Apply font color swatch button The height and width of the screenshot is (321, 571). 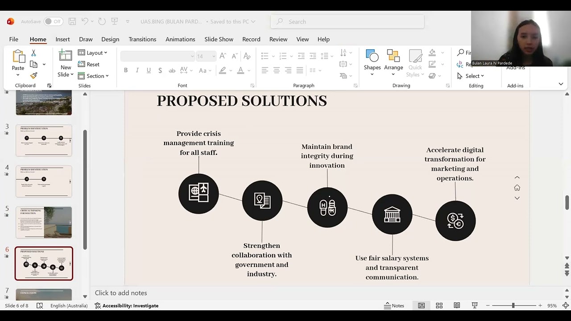(240, 70)
